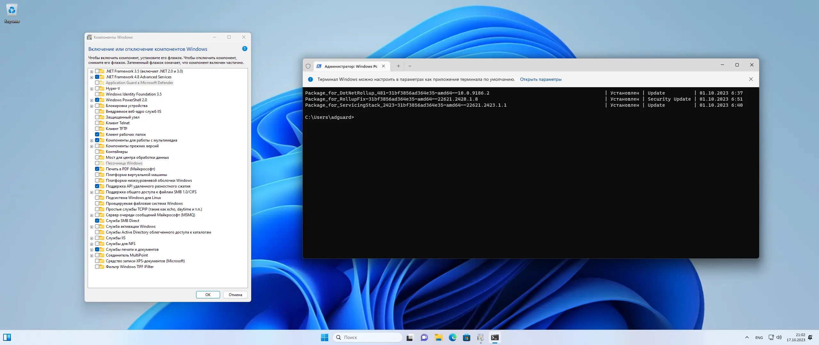This screenshot has height=345, width=819.
Task: Open Microsoft Store from taskbar
Action: pos(466,337)
